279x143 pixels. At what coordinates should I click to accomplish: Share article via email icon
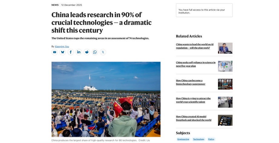(x=54, y=52)
